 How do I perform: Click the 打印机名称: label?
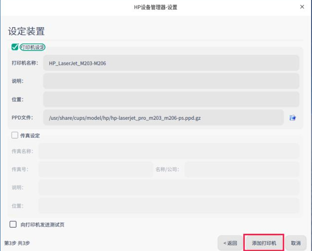pyautogui.click(x=25, y=63)
